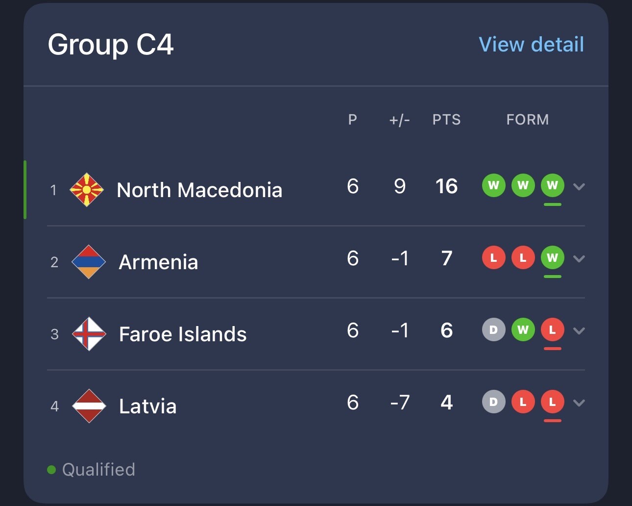Screen dimensions: 632x506
Task: Click the PTS column header
Action: [446, 120]
